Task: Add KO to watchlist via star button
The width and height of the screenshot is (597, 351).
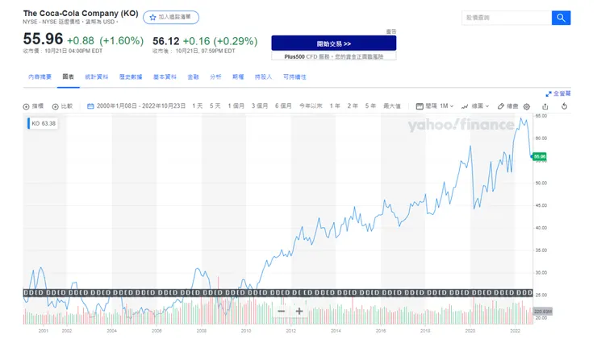Action: click(x=171, y=17)
